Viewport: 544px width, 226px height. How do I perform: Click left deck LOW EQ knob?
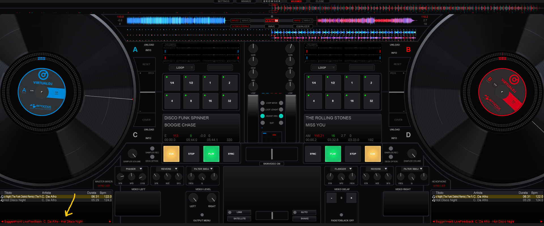point(253,86)
